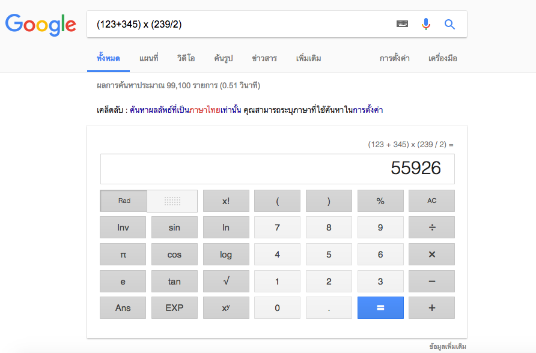
Task: Switch to the แผนที่ maps tab
Action: pos(148,58)
